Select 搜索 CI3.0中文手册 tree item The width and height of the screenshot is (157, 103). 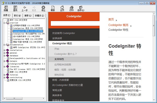(x=19, y=72)
